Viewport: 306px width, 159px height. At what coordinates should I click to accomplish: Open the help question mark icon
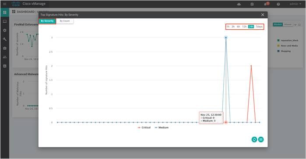pyautogui.click(x=278, y=4)
